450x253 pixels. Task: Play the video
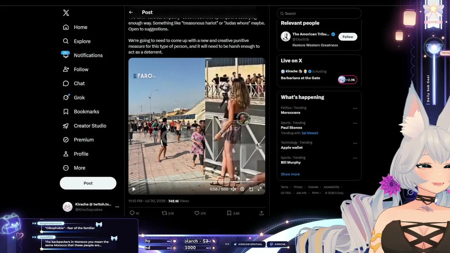click(x=134, y=189)
